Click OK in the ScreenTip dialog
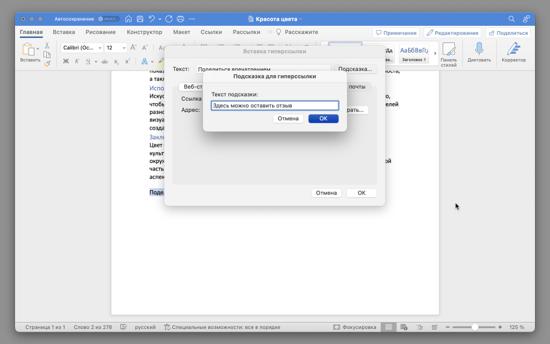Viewport: 550px width, 344px height. click(x=323, y=118)
